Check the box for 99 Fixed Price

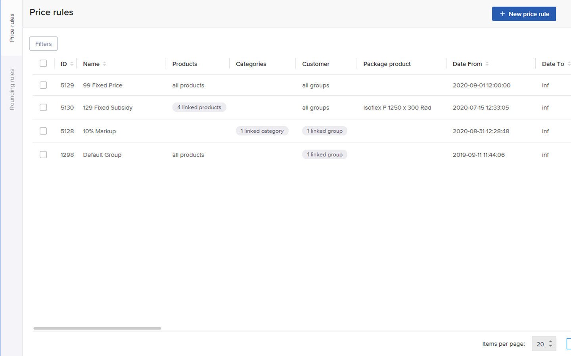tap(43, 85)
